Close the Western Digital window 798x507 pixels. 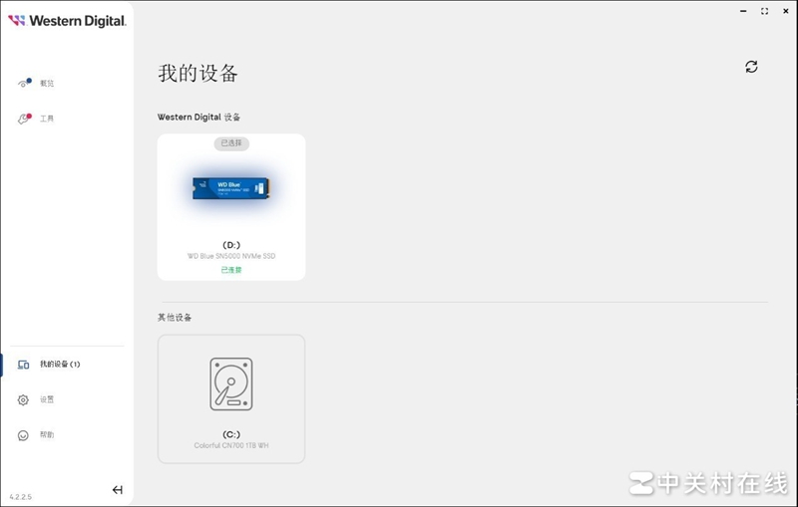point(785,11)
